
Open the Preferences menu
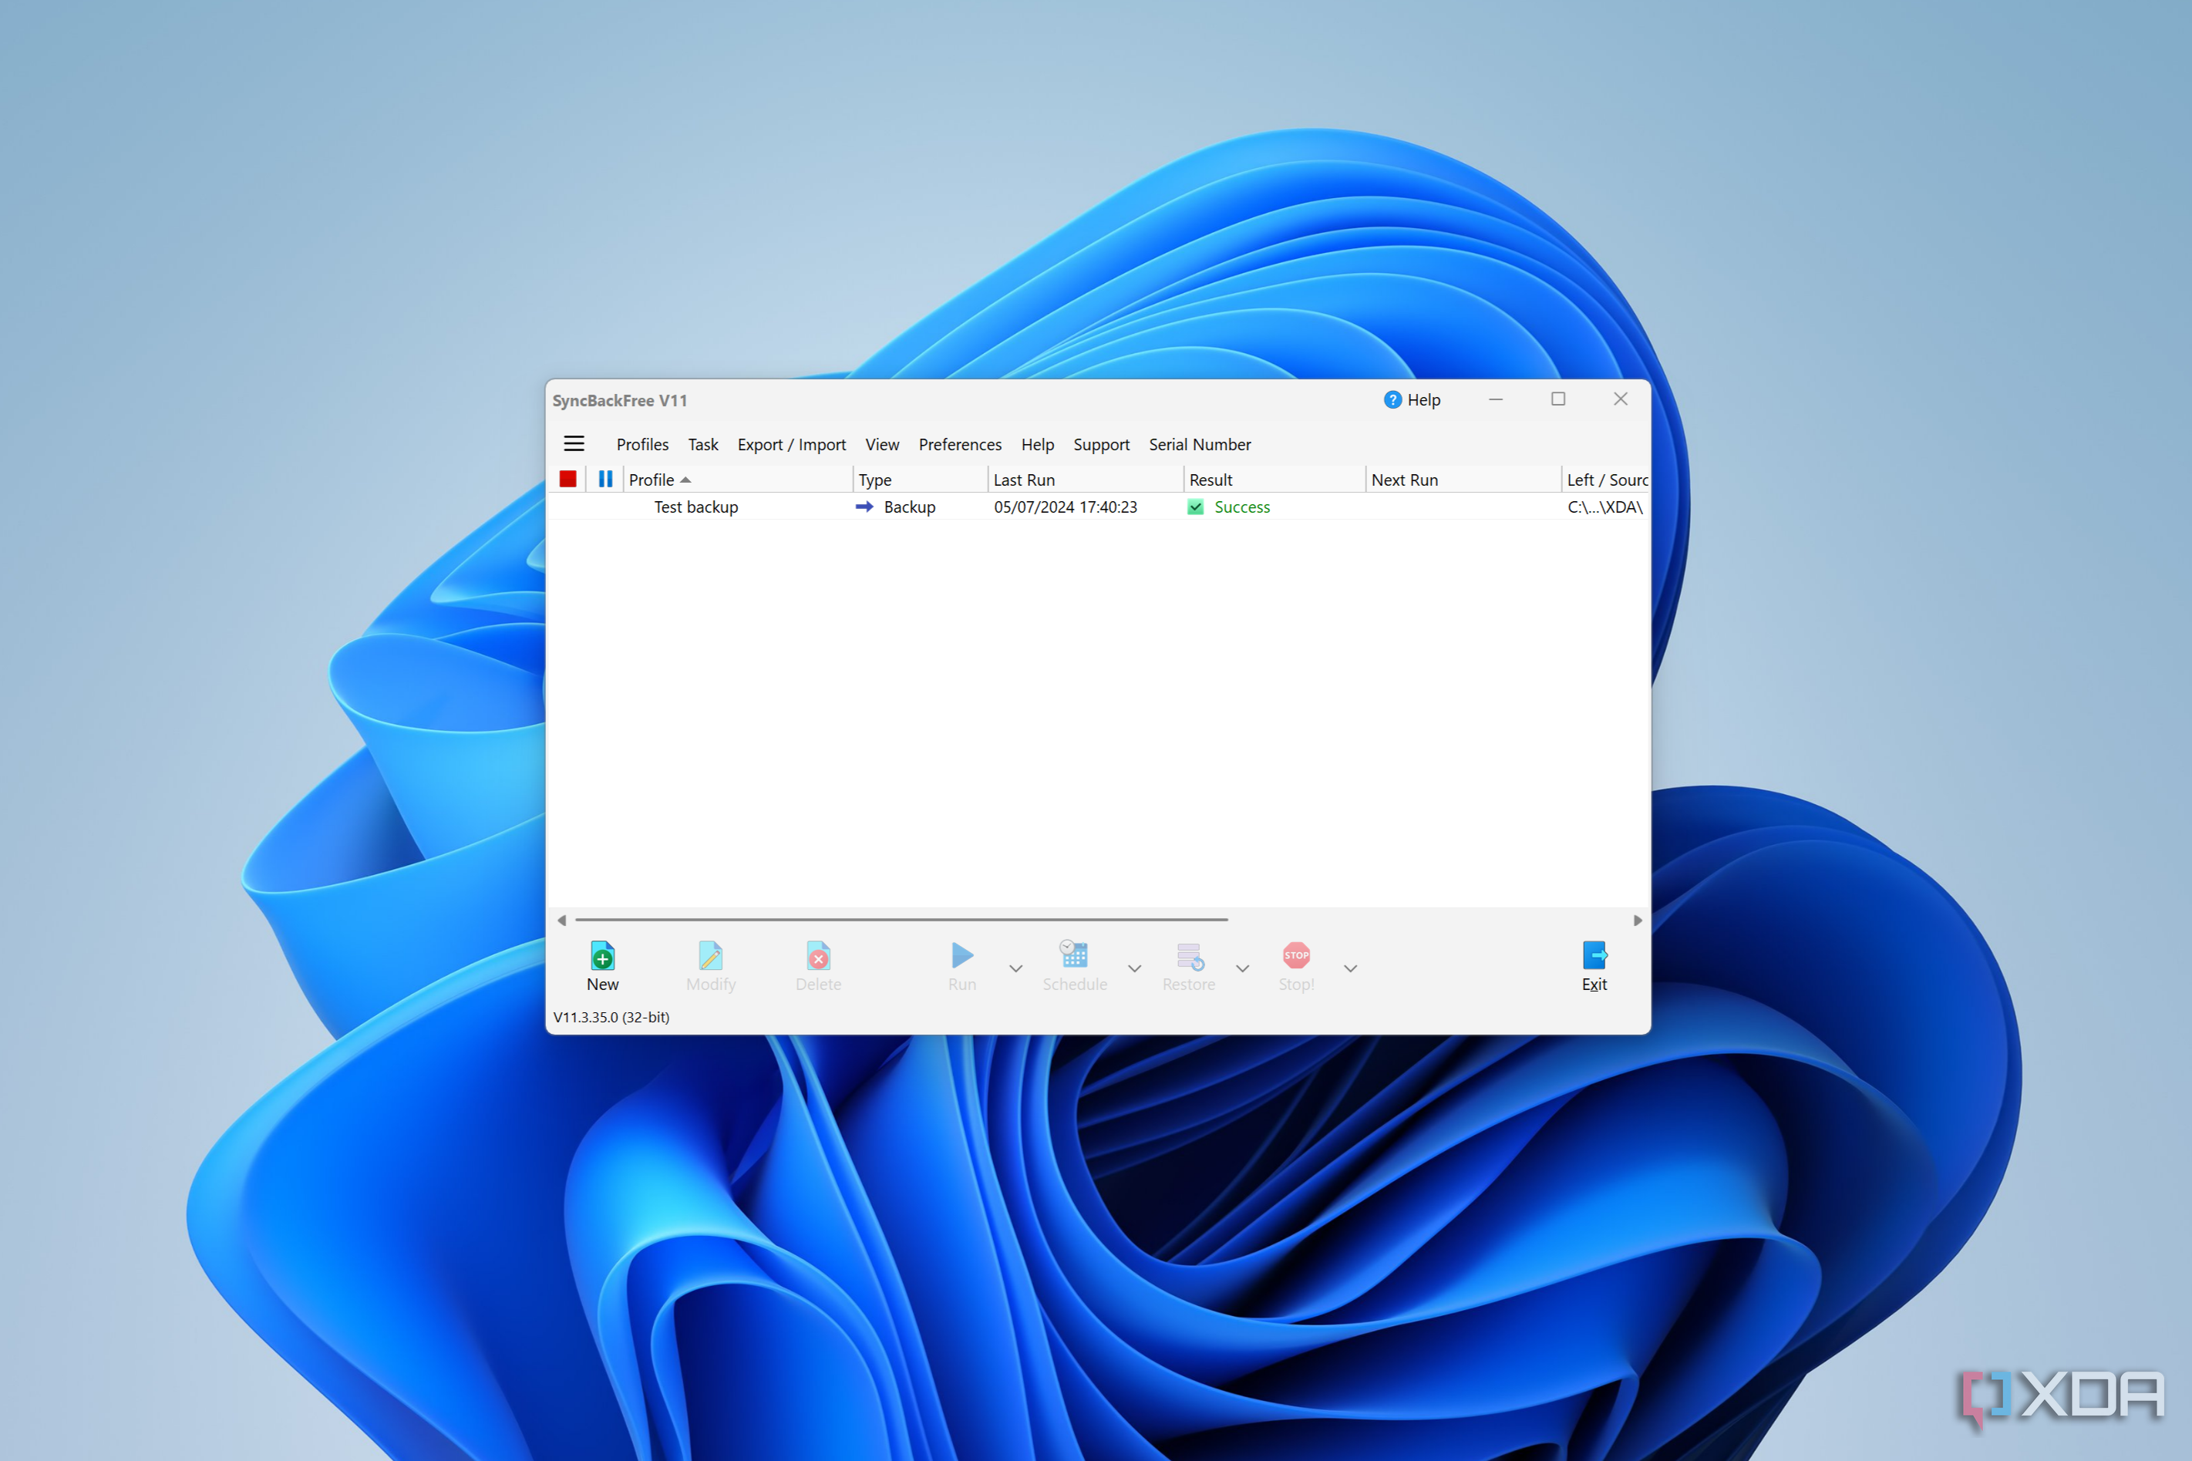(x=959, y=444)
